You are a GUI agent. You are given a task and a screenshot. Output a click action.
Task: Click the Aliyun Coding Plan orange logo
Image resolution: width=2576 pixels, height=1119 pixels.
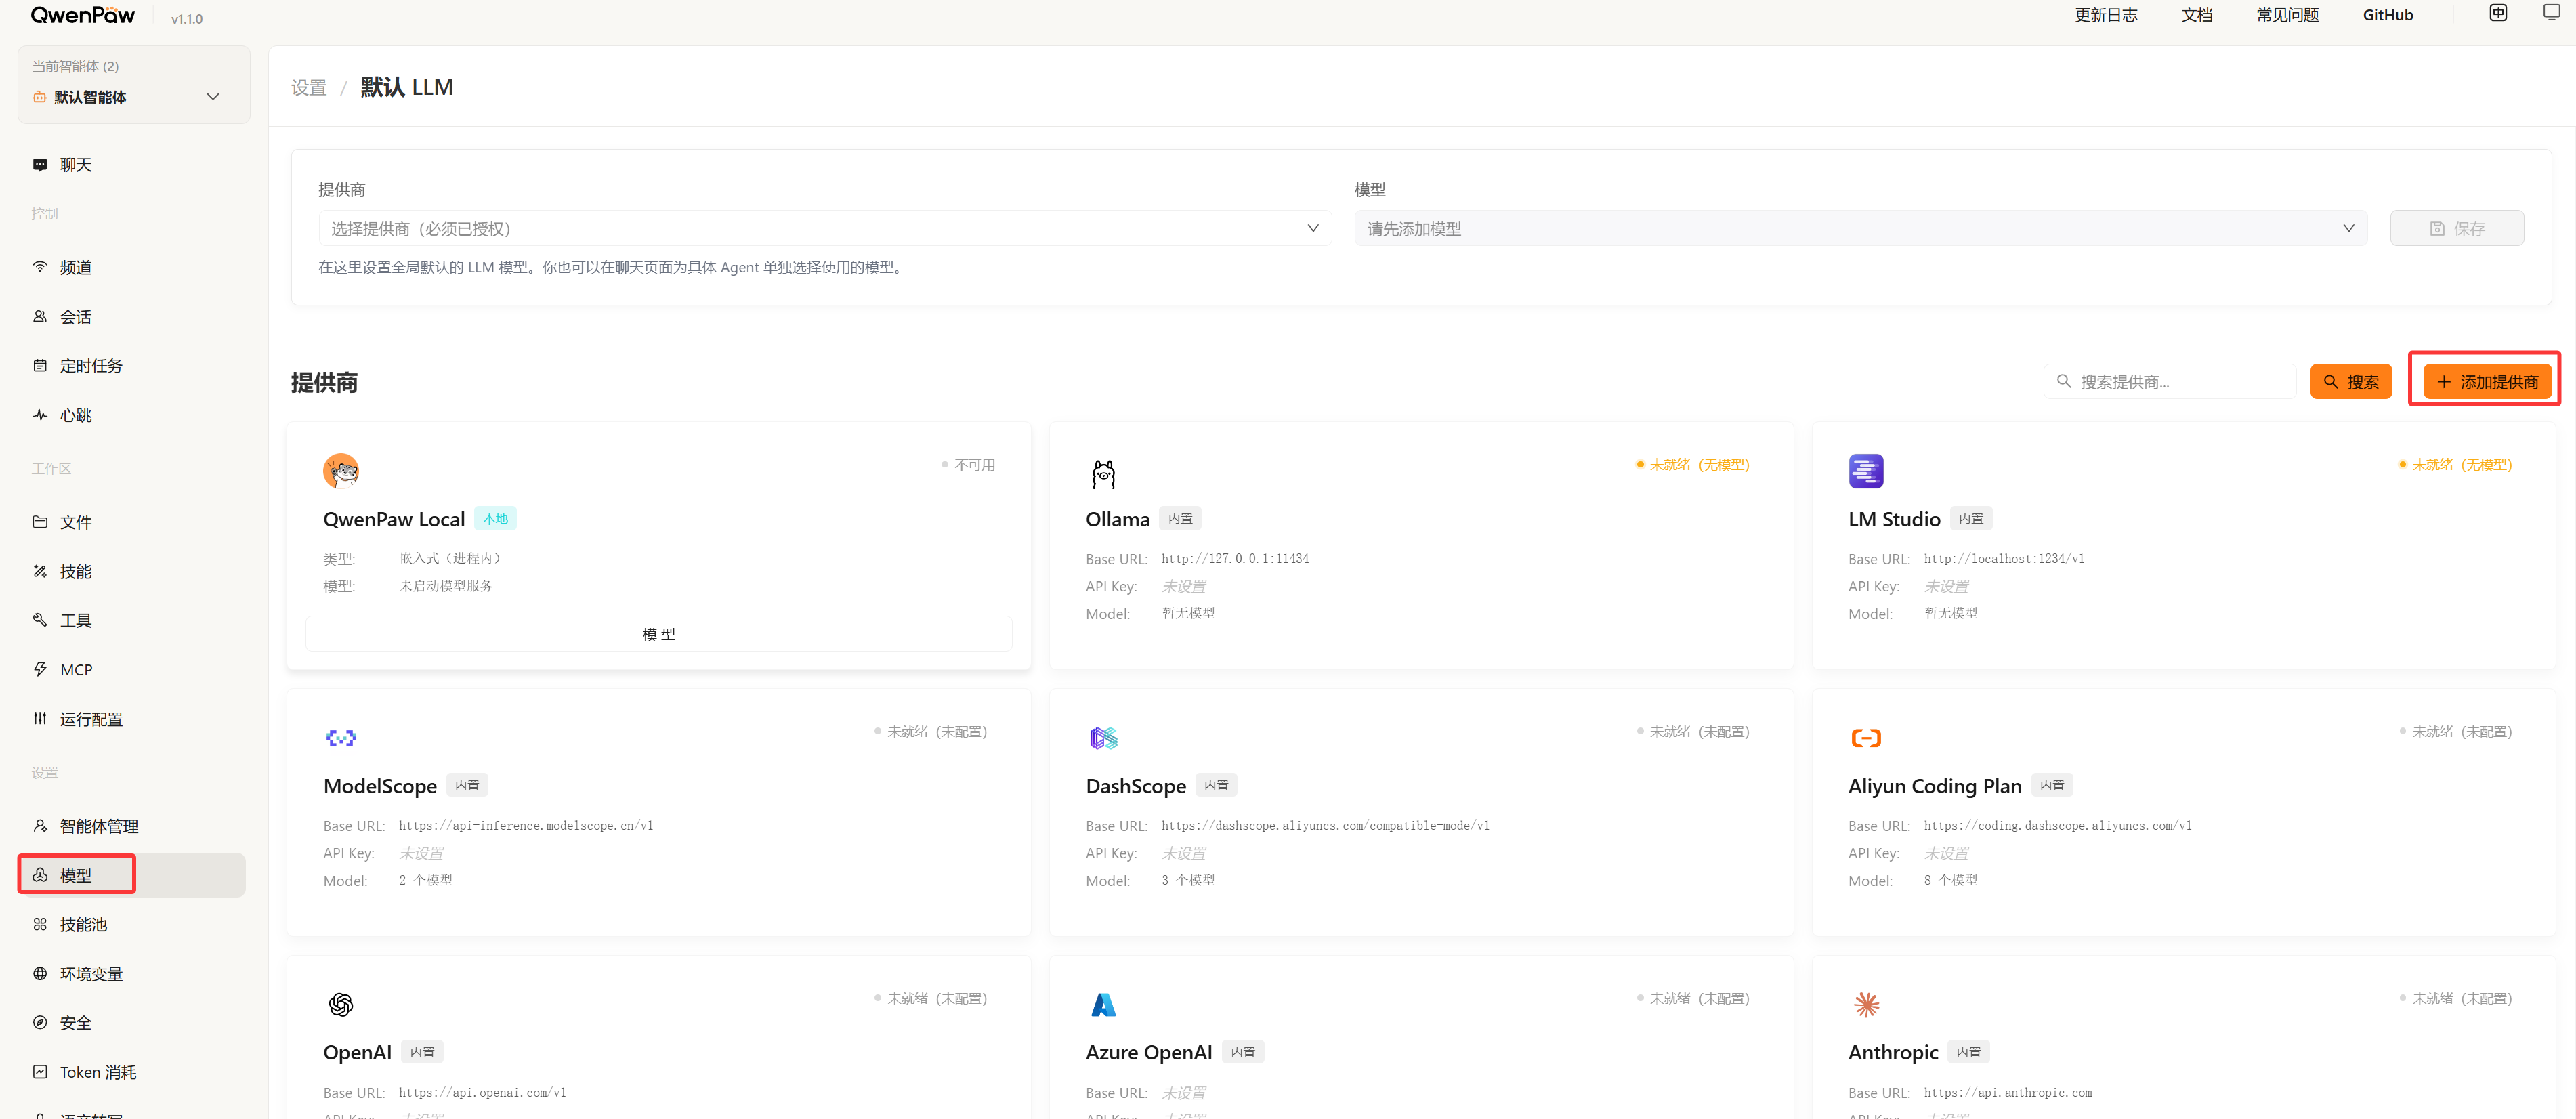tap(1866, 738)
